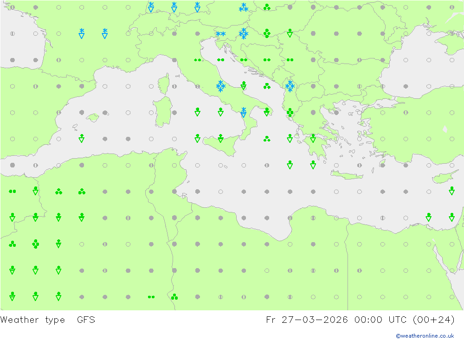Click blue snow shower symbol over southern Italy
The width and height of the screenshot is (464, 340).
pos(244,112)
